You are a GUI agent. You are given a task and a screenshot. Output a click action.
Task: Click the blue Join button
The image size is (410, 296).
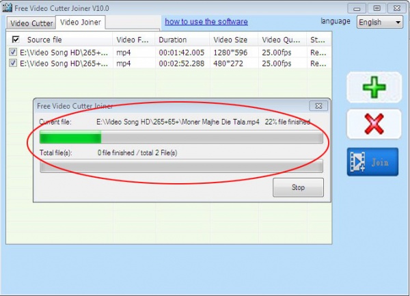tap(372, 162)
